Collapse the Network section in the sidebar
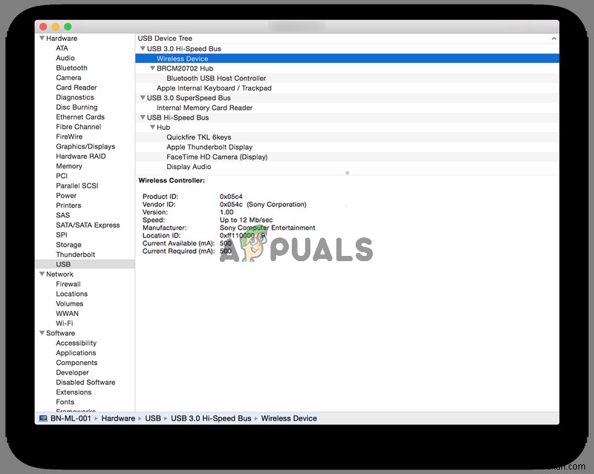This screenshot has width=594, height=474. [x=42, y=274]
